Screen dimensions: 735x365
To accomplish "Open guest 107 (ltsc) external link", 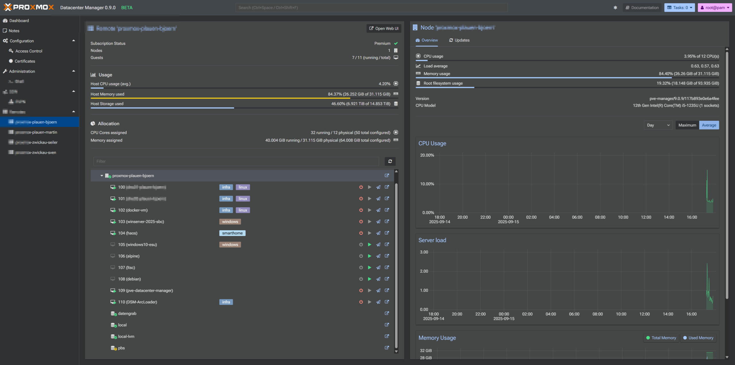I will click(x=387, y=267).
